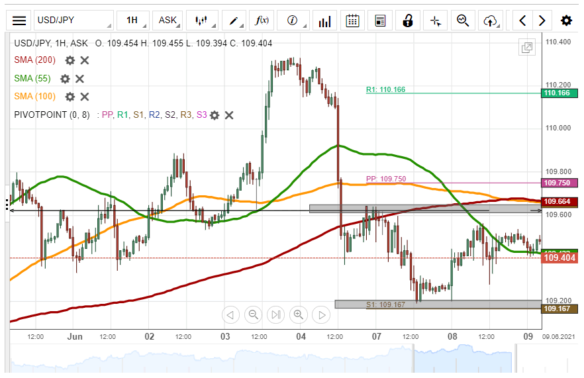Open the USD/JPY instrument selector
The width and height of the screenshot is (584, 378).
click(x=73, y=21)
